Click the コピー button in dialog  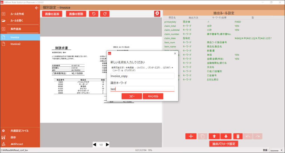point(132,96)
